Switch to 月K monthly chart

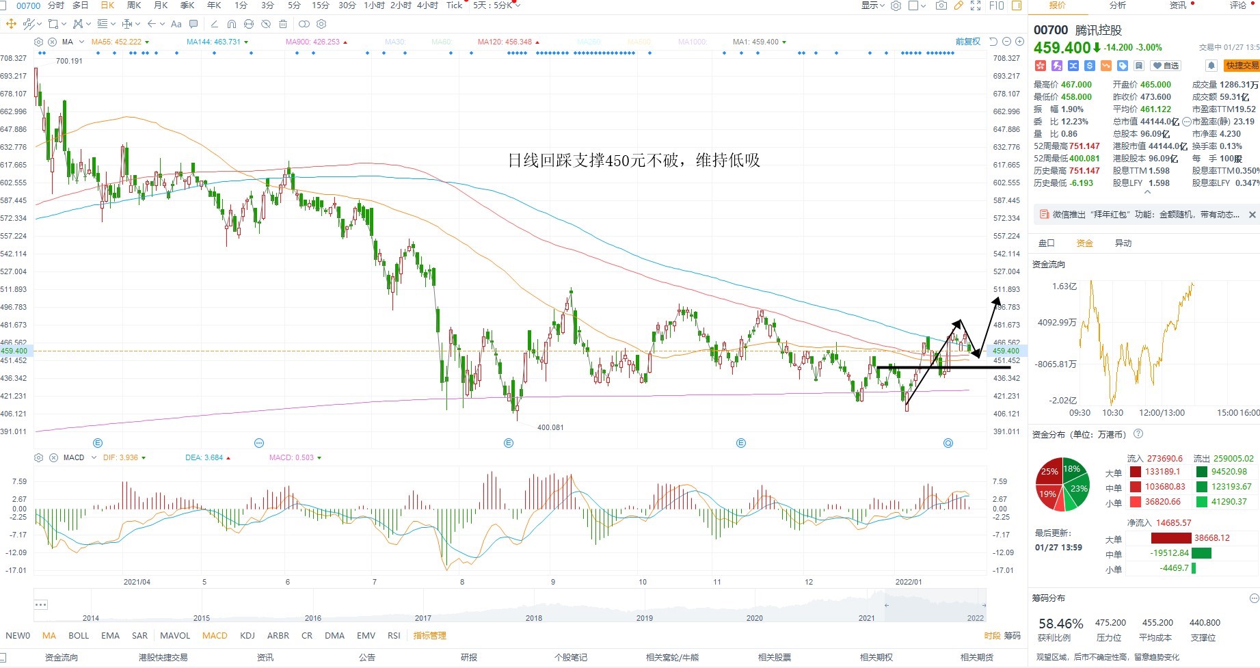pyautogui.click(x=161, y=5)
